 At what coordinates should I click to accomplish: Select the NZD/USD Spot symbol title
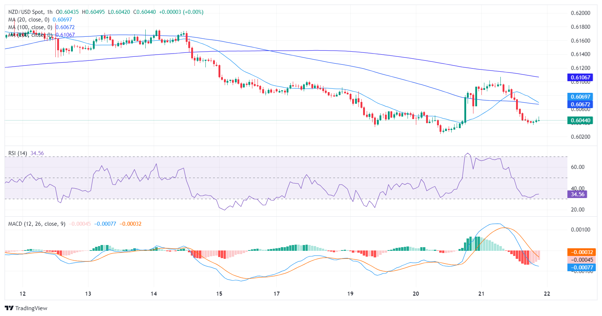(25, 12)
